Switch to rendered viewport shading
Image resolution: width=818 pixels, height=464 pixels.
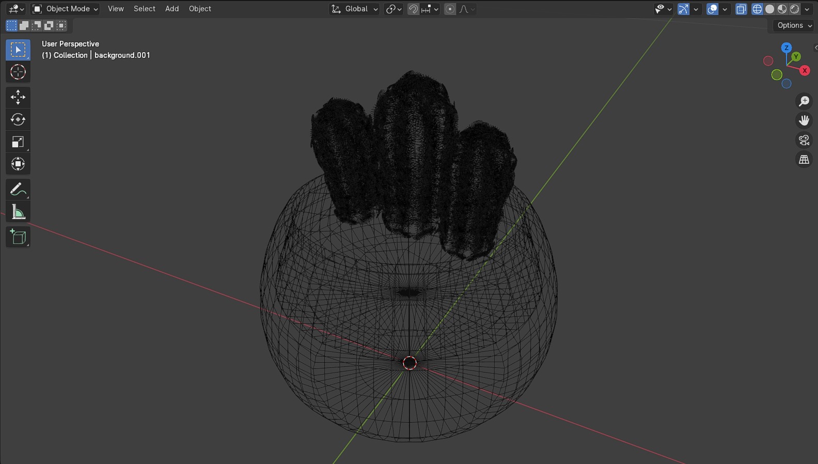click(794, 9)
